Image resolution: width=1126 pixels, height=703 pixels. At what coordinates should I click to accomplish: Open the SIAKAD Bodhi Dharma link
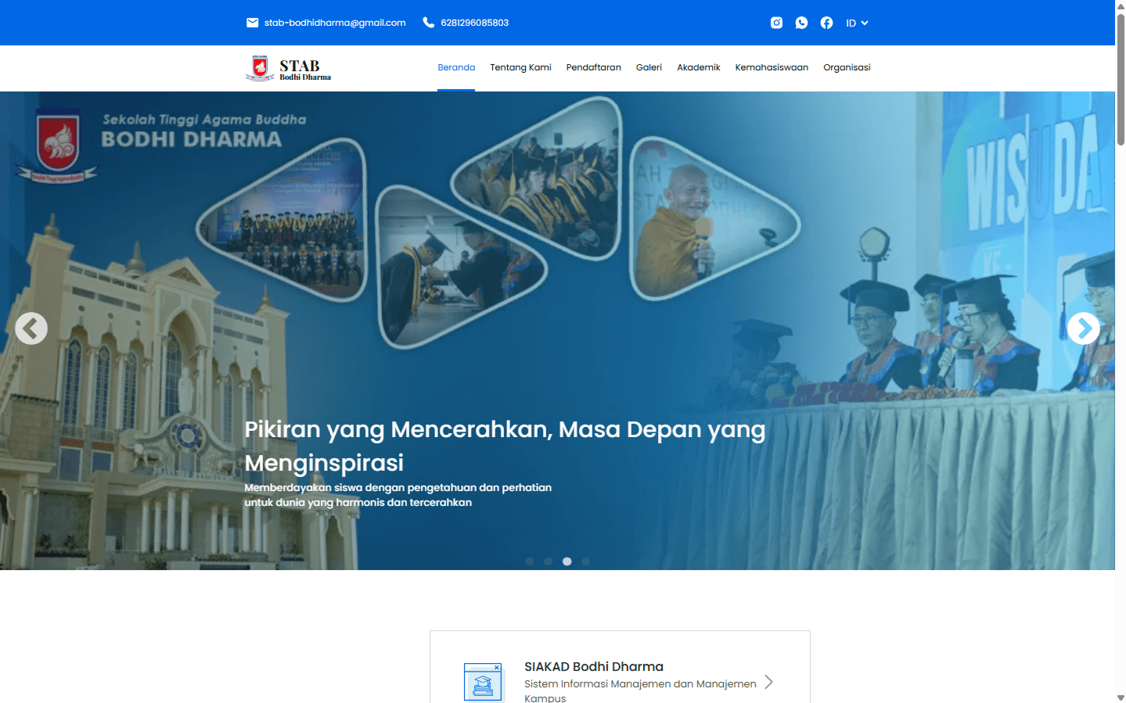(x=594, y=666)
